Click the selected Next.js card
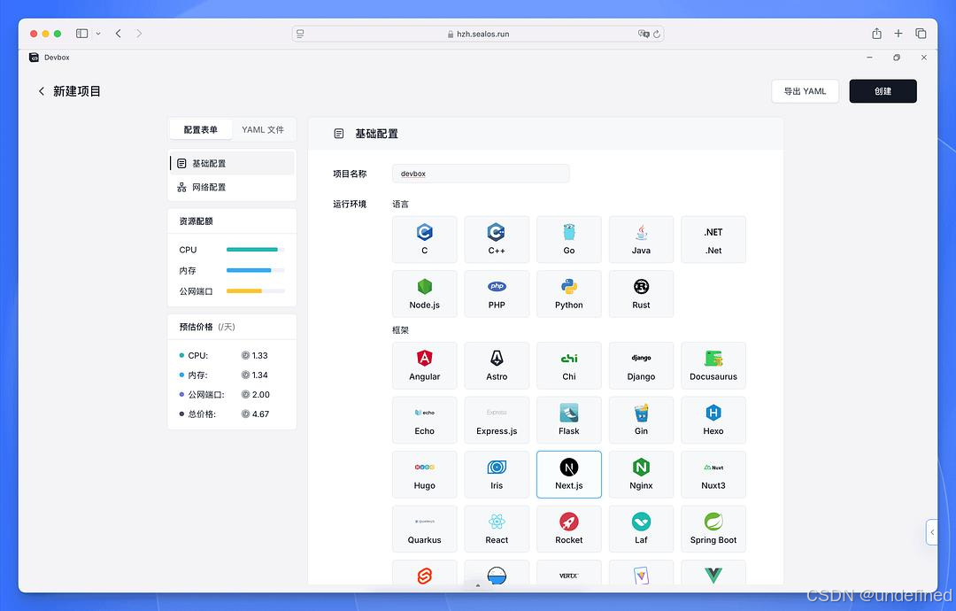 pos(569,475)
